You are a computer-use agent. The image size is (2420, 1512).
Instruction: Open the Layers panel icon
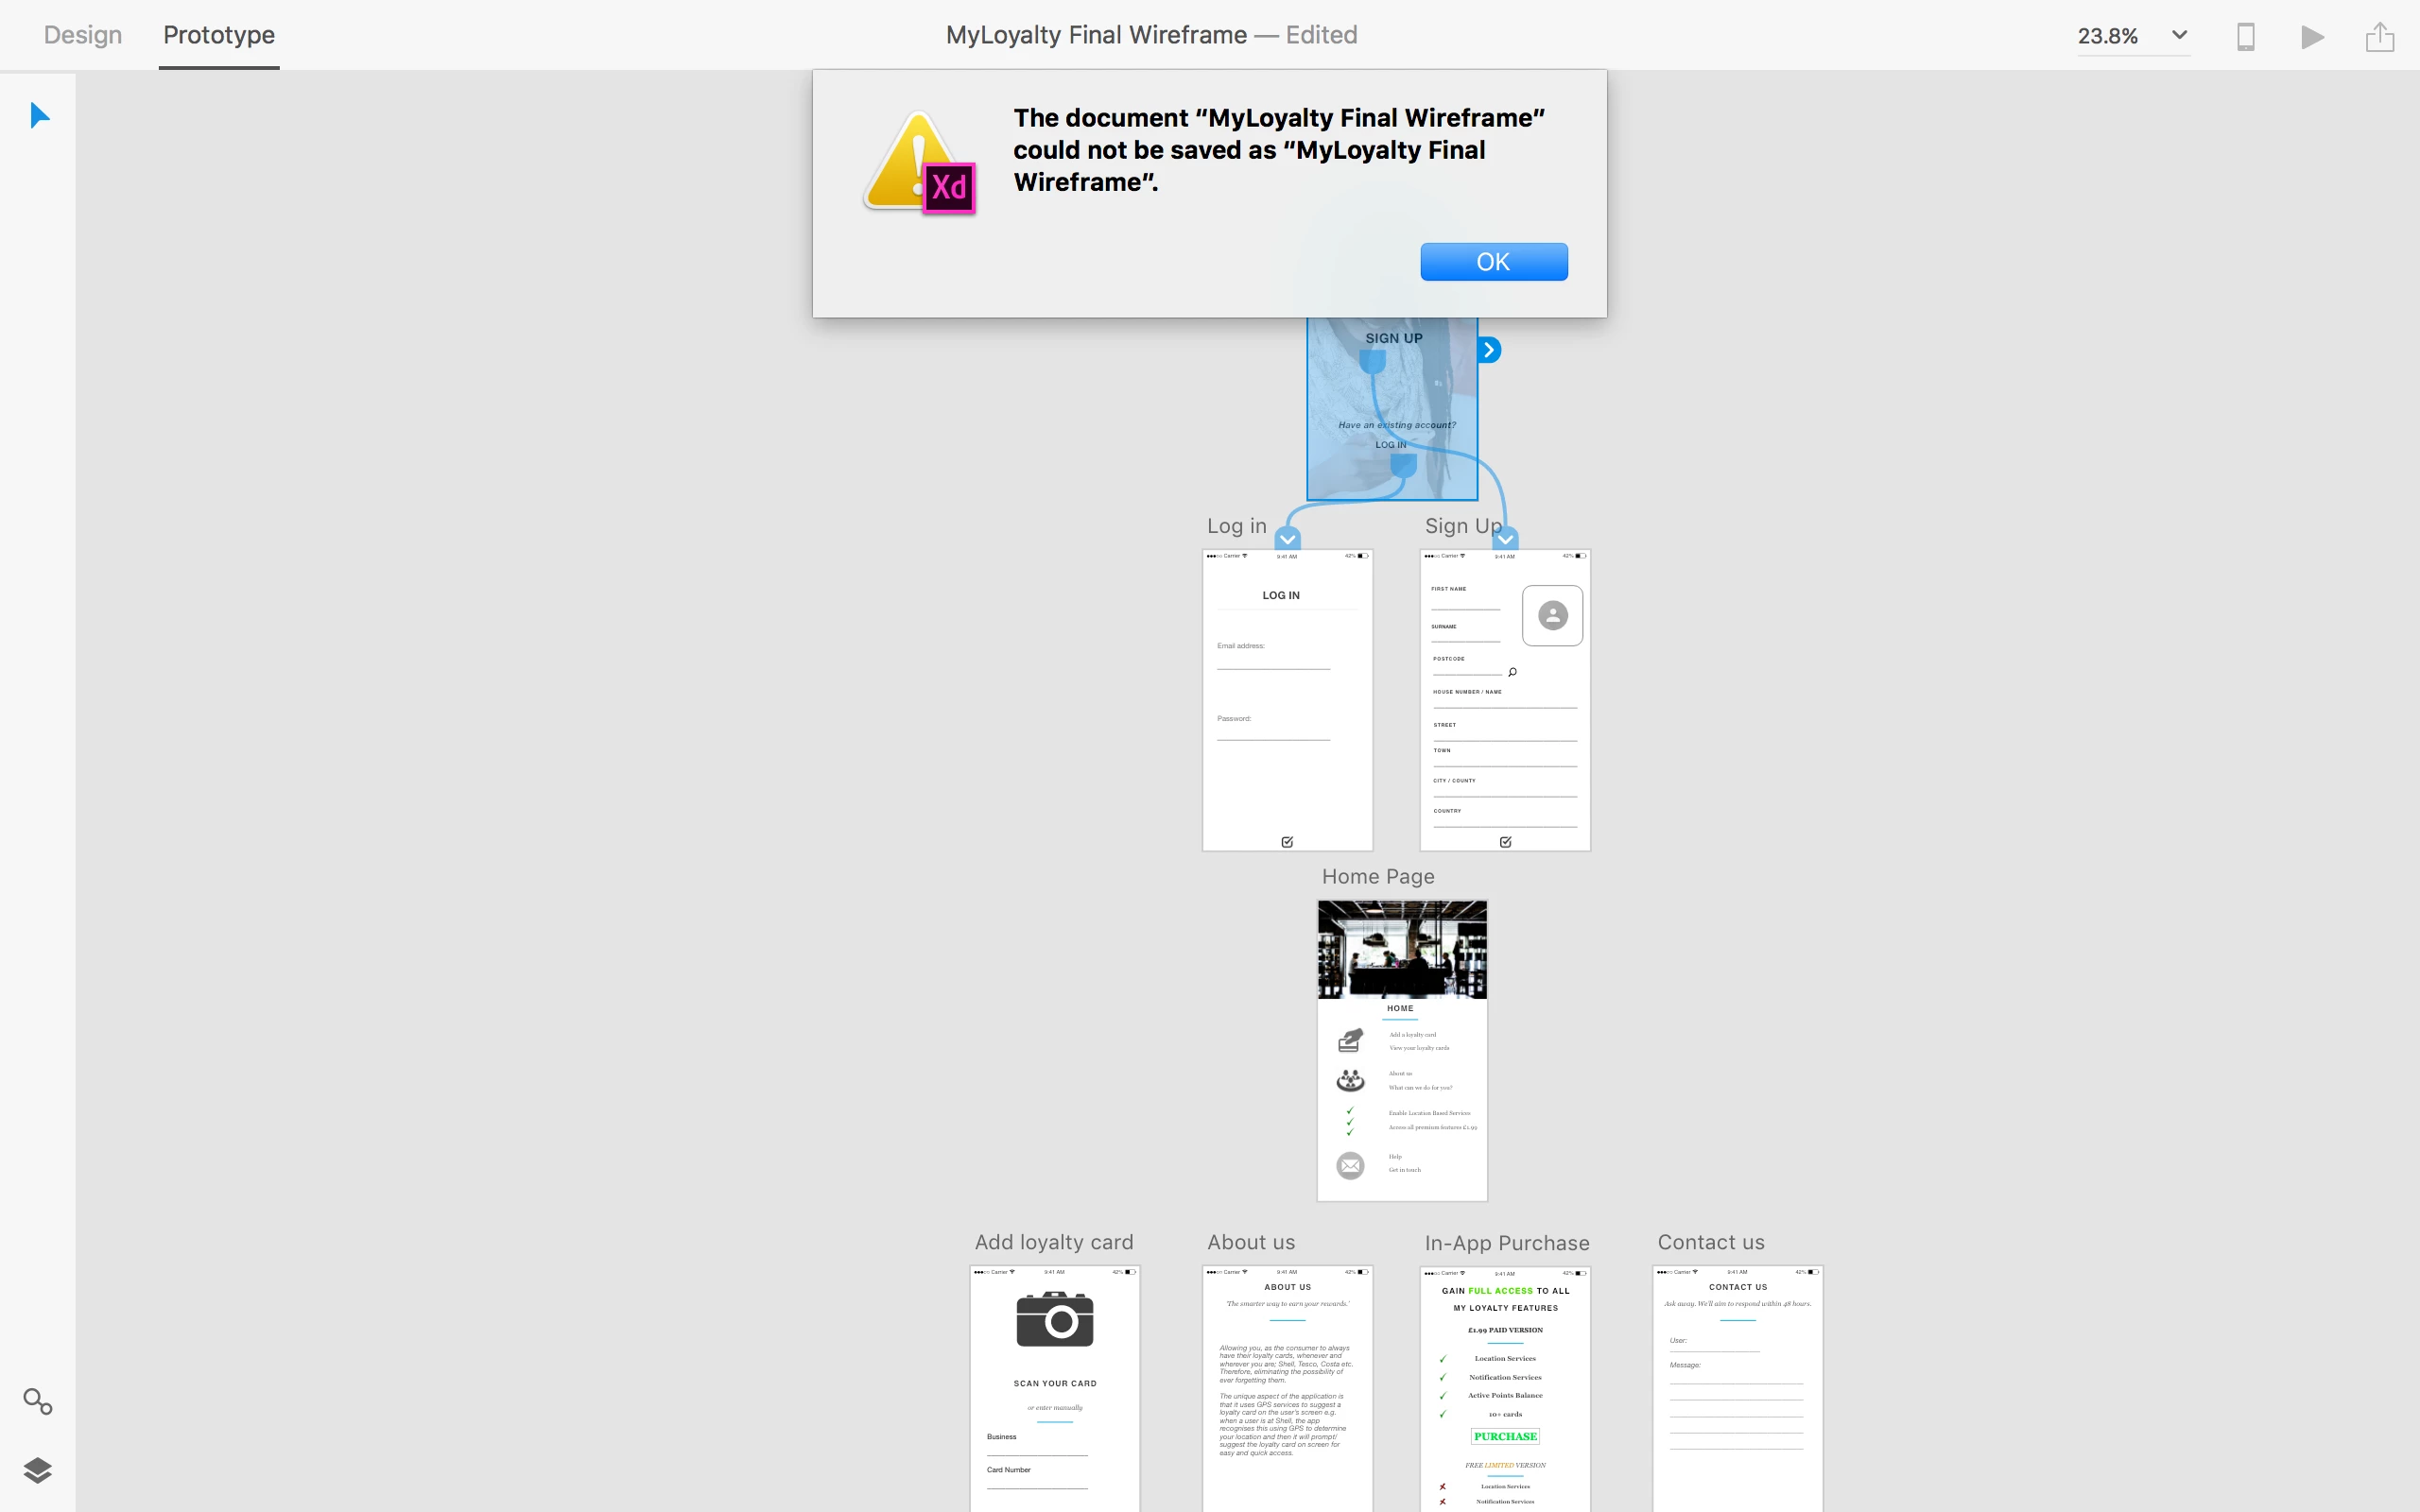[x=37, y=1470]
